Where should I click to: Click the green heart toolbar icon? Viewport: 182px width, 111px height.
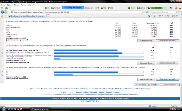tap(180, 8)
